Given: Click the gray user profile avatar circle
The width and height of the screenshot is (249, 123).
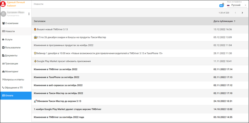Looking at the screenshot, I should 3,14.
